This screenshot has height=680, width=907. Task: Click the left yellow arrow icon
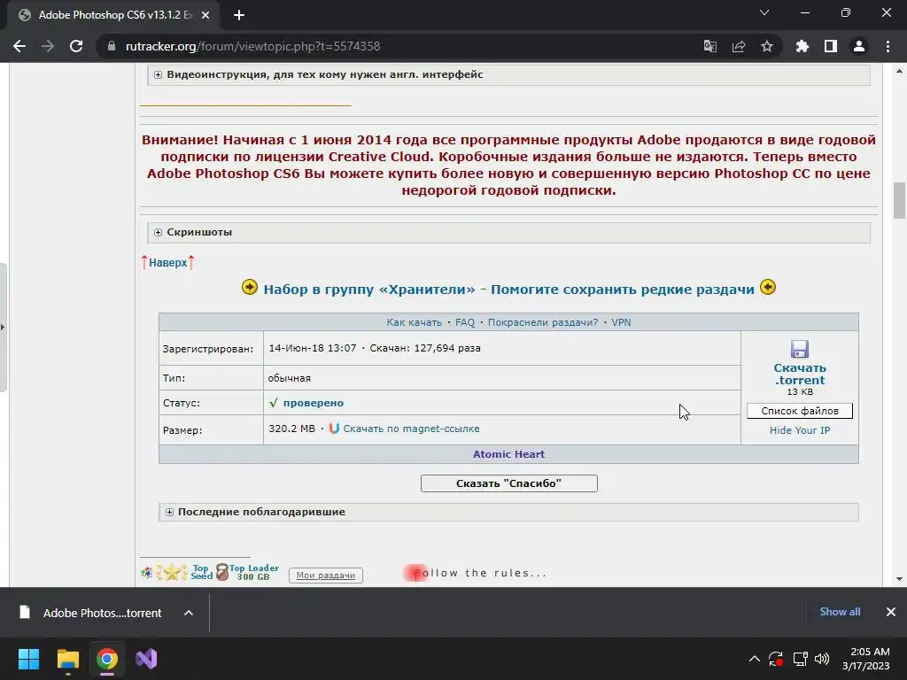click(249, 287)
